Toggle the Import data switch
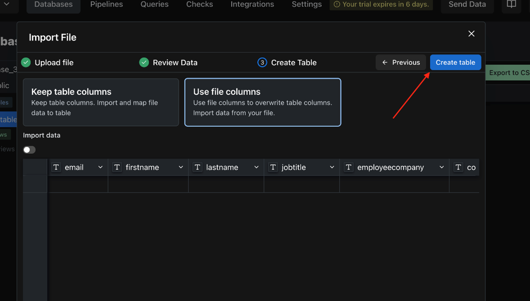The width and height of the screenshot is (530, 301). click(29, 150)
